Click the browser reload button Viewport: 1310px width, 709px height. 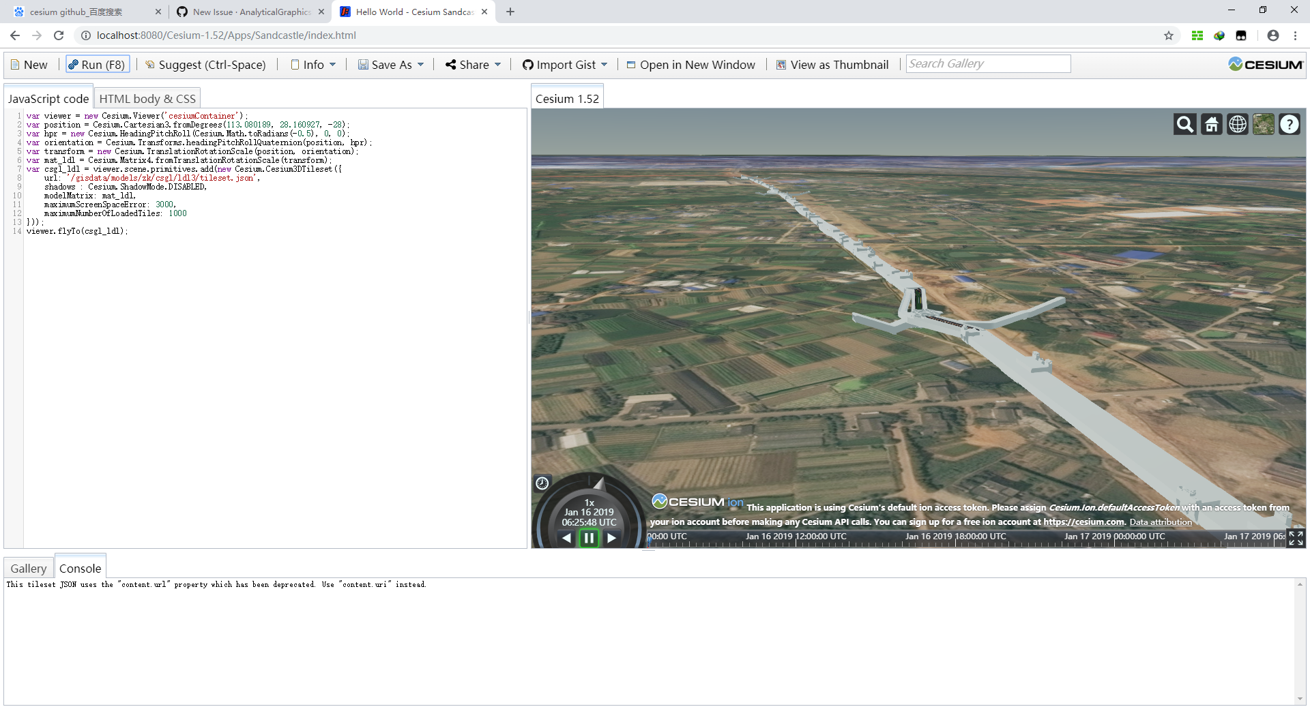[x=59, y=35]
